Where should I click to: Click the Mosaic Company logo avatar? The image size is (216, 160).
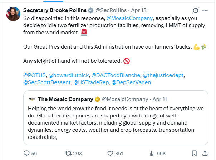32,99
